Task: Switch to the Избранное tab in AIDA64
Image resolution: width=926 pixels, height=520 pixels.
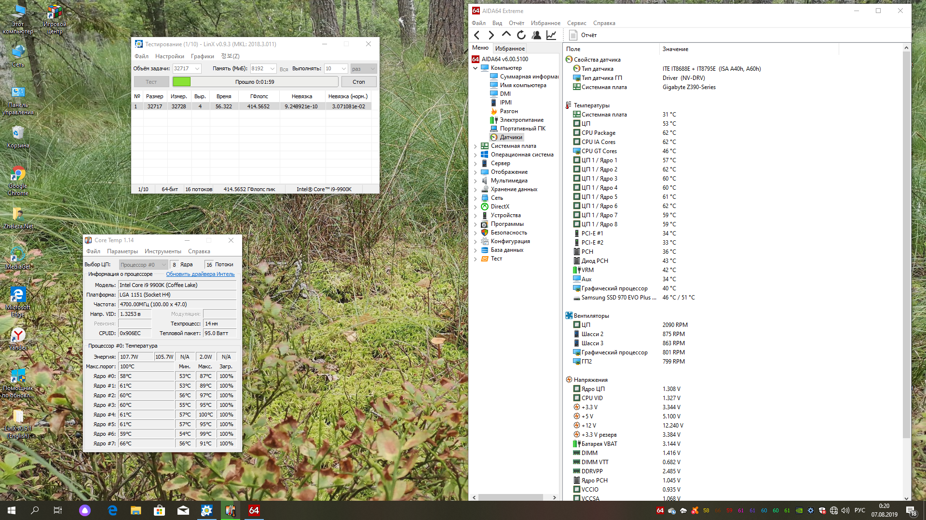Action: point(510,49)
